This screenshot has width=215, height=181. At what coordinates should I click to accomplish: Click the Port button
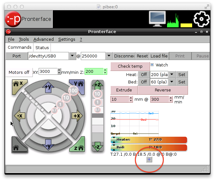click(x=17, y=56)
